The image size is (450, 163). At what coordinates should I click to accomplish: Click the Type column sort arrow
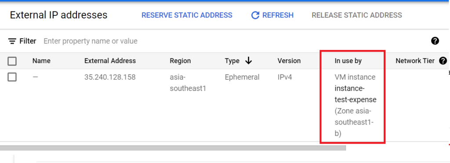pyautogui.click(x=249, y=60)
